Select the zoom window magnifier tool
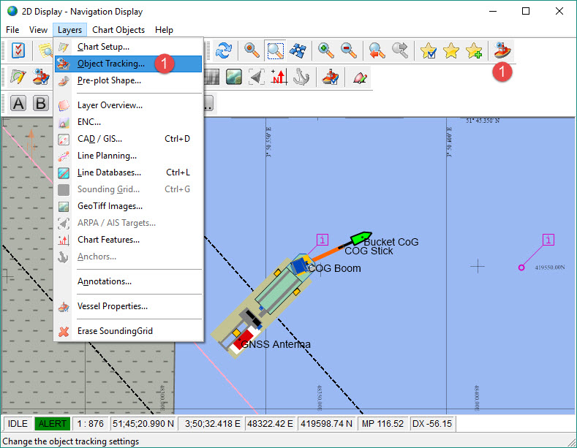The height and width of the screenshot is (448, 577). [276, 50]
